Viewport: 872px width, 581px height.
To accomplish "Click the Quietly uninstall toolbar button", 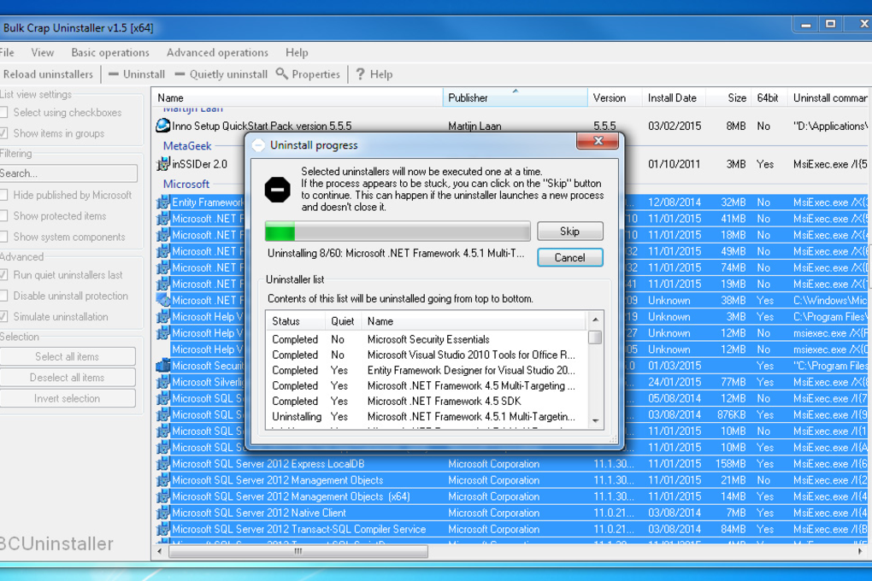I will (221, 74).
